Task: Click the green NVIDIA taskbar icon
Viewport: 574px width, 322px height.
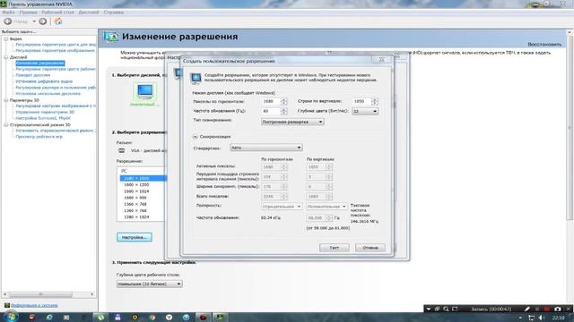Action: pos(221,318)
